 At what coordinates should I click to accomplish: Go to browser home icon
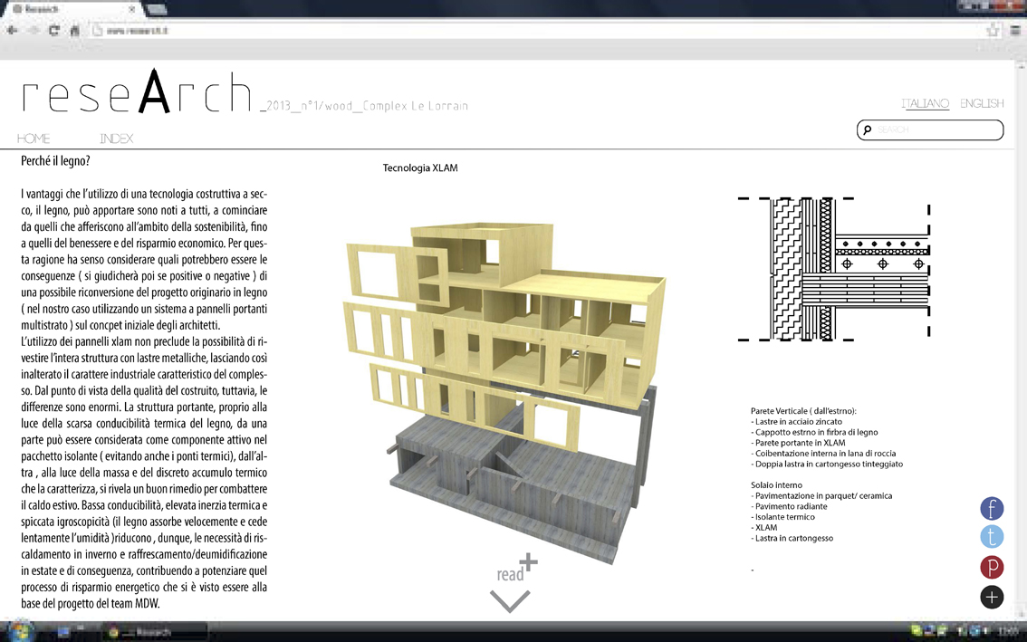pyautogui.click(x=75, y=30)
